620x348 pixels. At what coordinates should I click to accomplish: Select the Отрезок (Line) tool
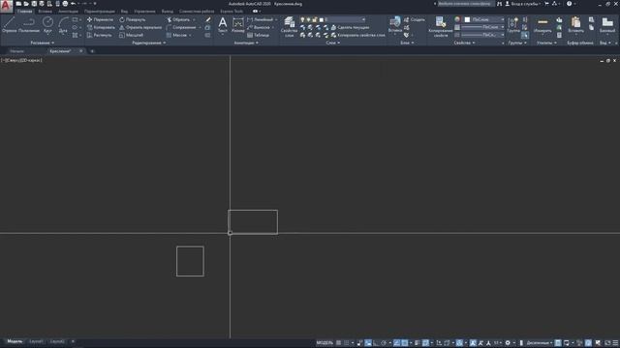point(9,25)
